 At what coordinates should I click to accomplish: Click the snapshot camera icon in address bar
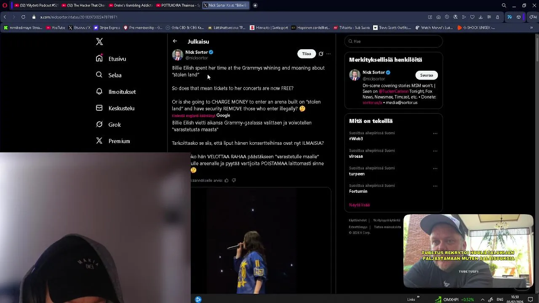pos(438,17)
